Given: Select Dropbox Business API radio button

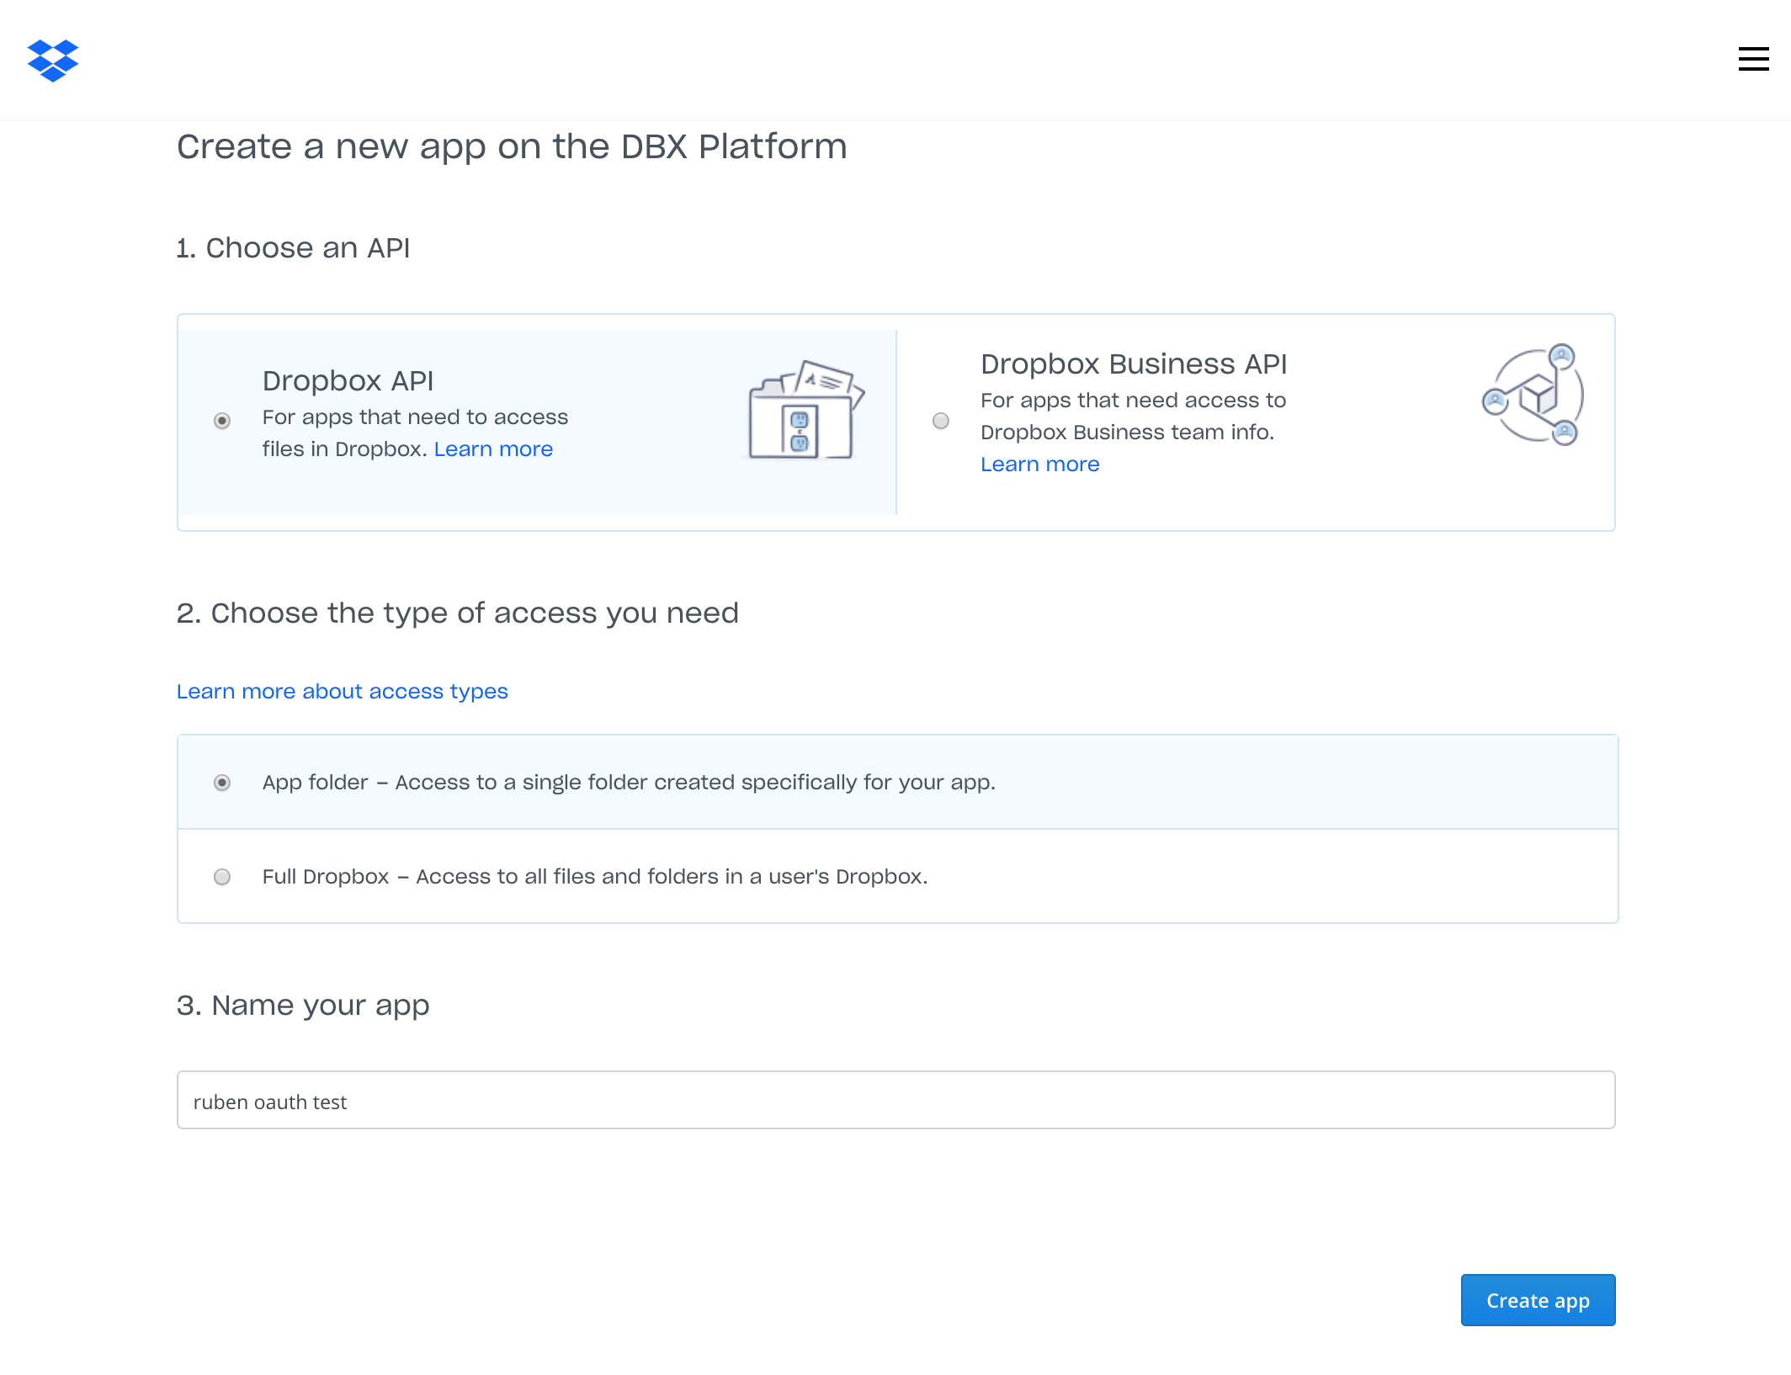Looking at the screenshot, I should [x=938, y=420].
